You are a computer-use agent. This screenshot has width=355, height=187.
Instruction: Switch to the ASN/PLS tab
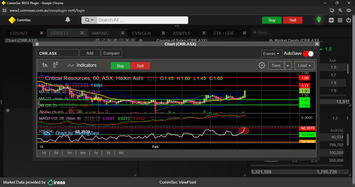pos(182,33)
